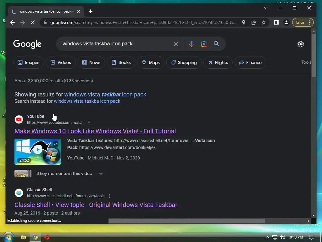
Task: Click 'windows vista taskbar icon pack' corrected link
Action: tap(105, 95)
